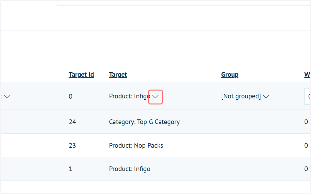Click the input field in the Product: Infigo editing row
311x194 pixels.
(x=308, y=96)
